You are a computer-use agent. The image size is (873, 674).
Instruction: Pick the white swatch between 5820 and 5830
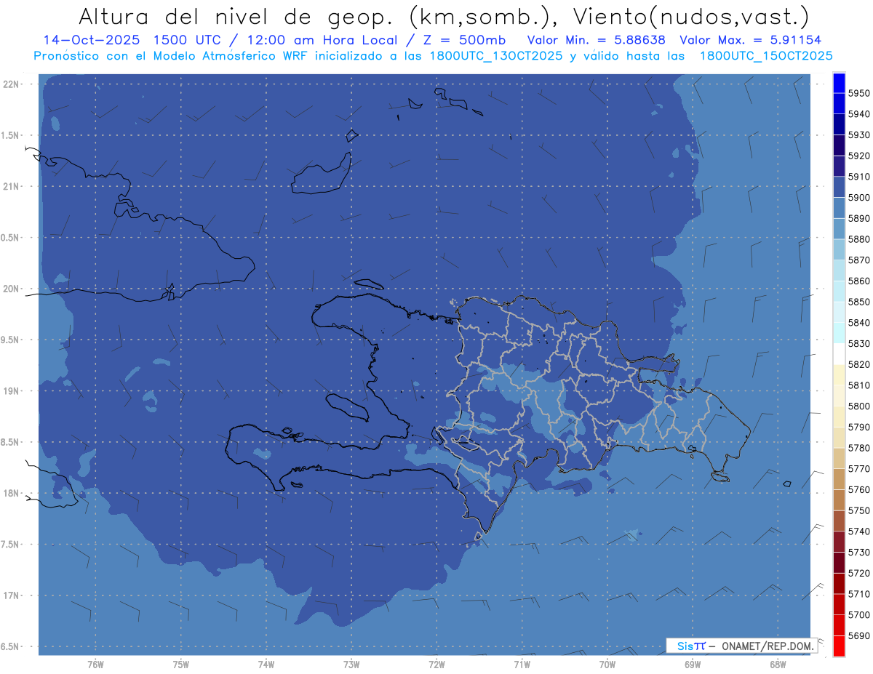[x=839, y=353]
